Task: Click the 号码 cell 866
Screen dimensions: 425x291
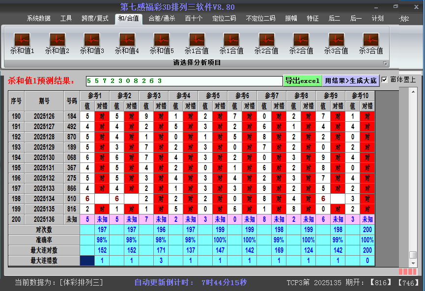Action: pyautogui.click(x=72, y=188)
